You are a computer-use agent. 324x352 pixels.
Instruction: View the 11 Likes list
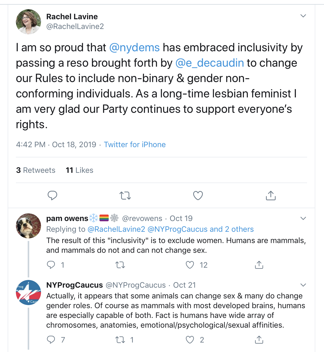(x=79, y=170)
